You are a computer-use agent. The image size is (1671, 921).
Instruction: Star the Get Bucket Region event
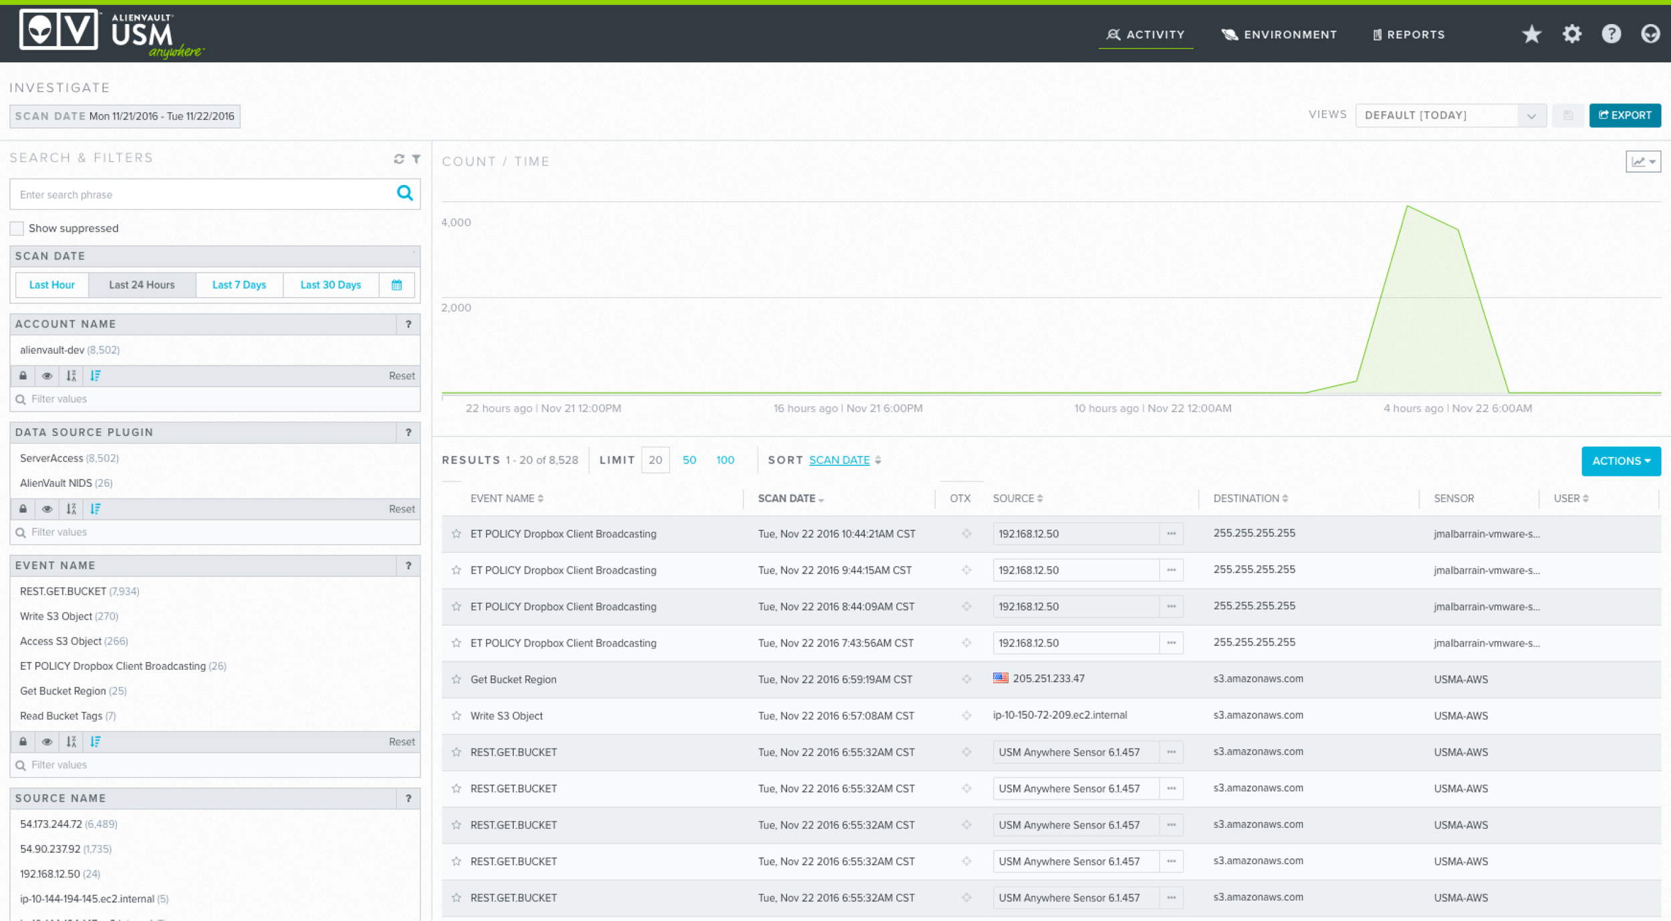click(457, 679)
